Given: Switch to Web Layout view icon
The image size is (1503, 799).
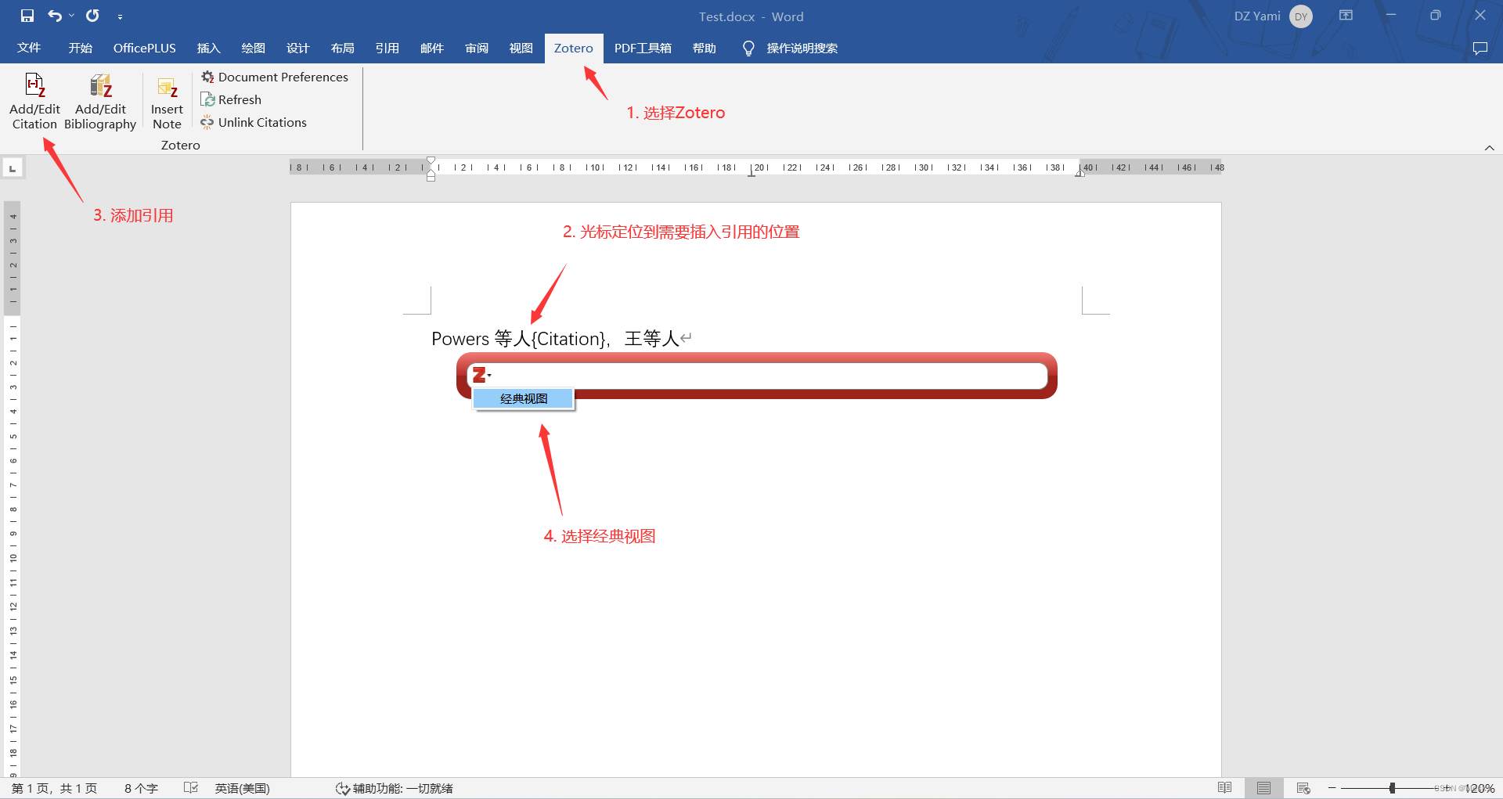Looking at the screenshot, I should point(1303,788).
